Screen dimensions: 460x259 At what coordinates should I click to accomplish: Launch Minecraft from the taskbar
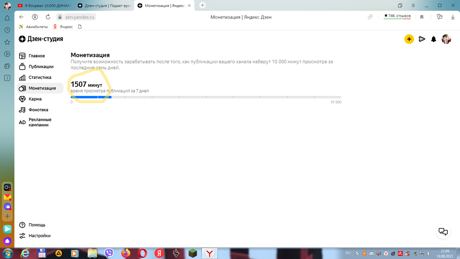(192, 253)
